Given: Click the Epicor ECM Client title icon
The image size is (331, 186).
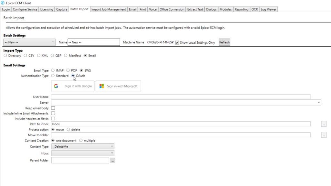Looking at the screenshot, I should coord(3,3).
